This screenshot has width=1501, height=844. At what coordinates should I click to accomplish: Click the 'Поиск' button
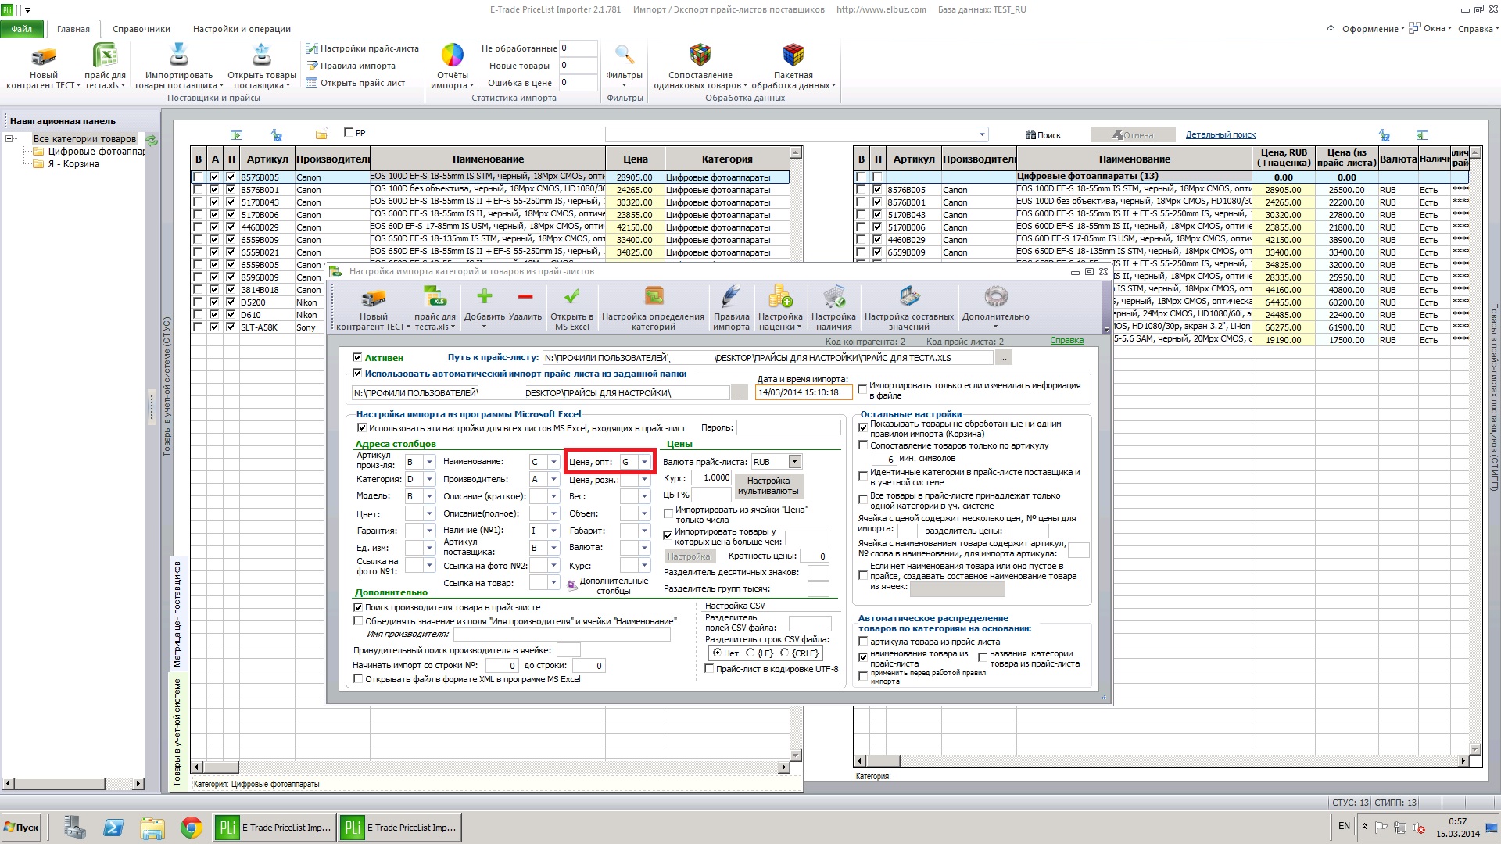(1044, 134)
